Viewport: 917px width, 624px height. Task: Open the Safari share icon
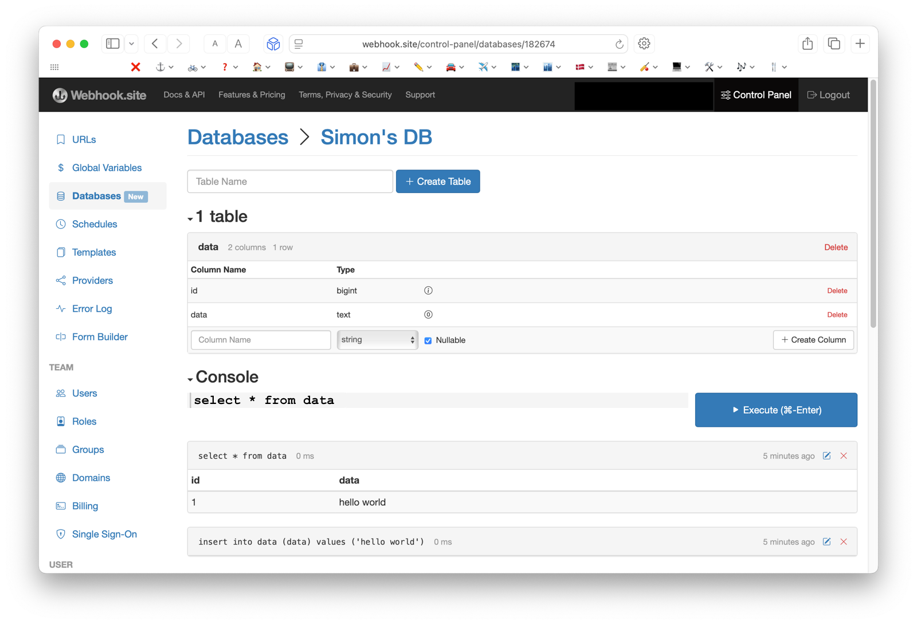(808, 44)
